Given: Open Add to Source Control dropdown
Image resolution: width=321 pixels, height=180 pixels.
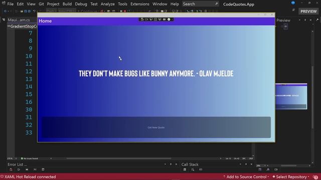Looking at the screenshot, I should pyautogui.click(x=246, y=176).
